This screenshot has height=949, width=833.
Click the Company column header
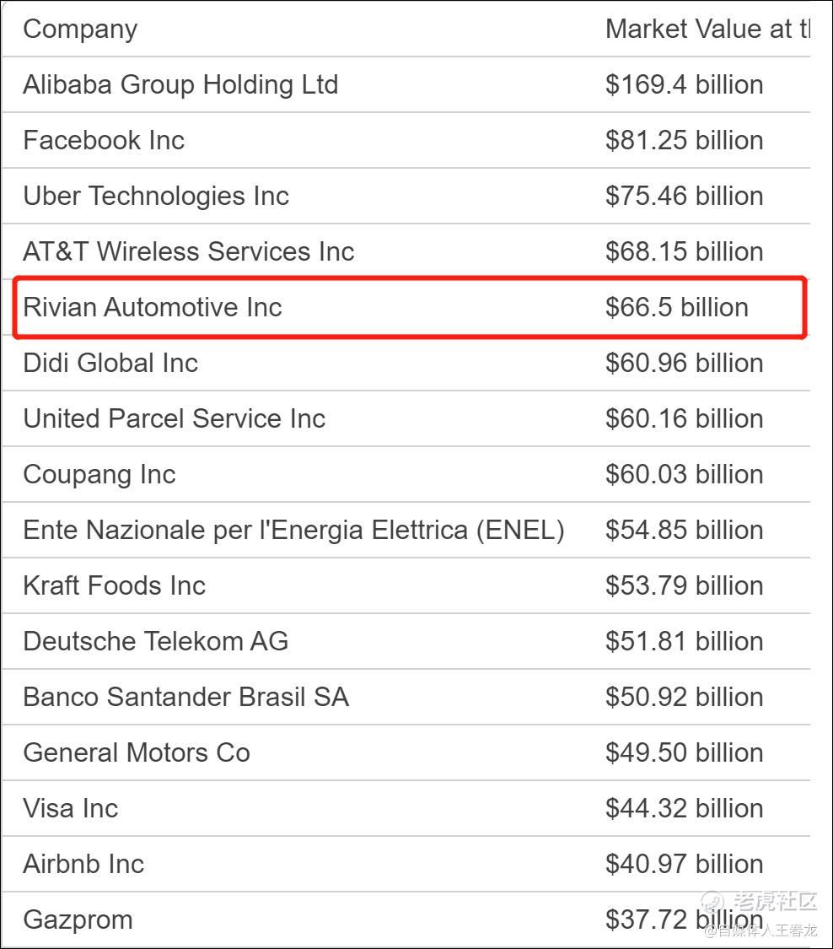click(80, 29)
